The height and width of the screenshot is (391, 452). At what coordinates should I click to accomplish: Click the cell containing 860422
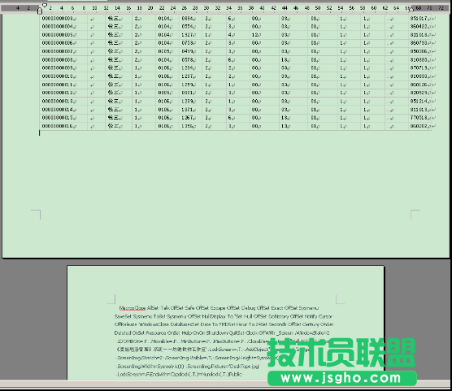419,27
